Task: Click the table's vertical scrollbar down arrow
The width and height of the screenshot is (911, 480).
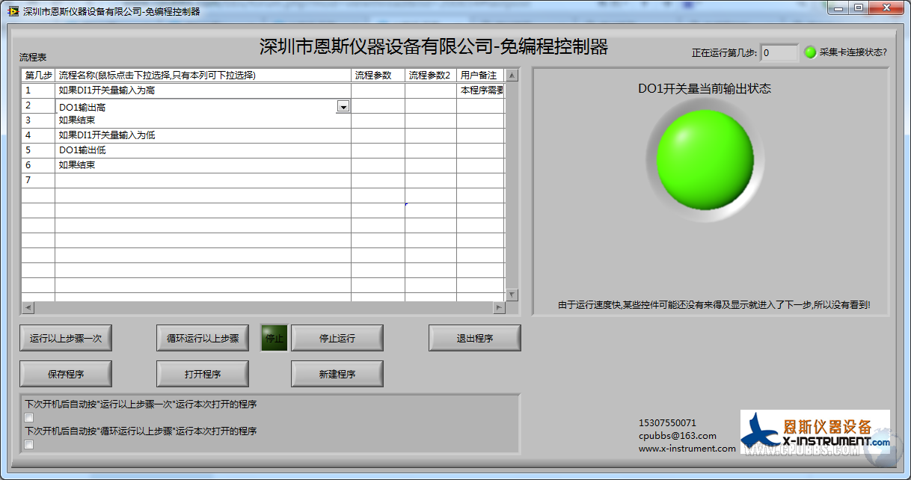Action: click(512, 295)
